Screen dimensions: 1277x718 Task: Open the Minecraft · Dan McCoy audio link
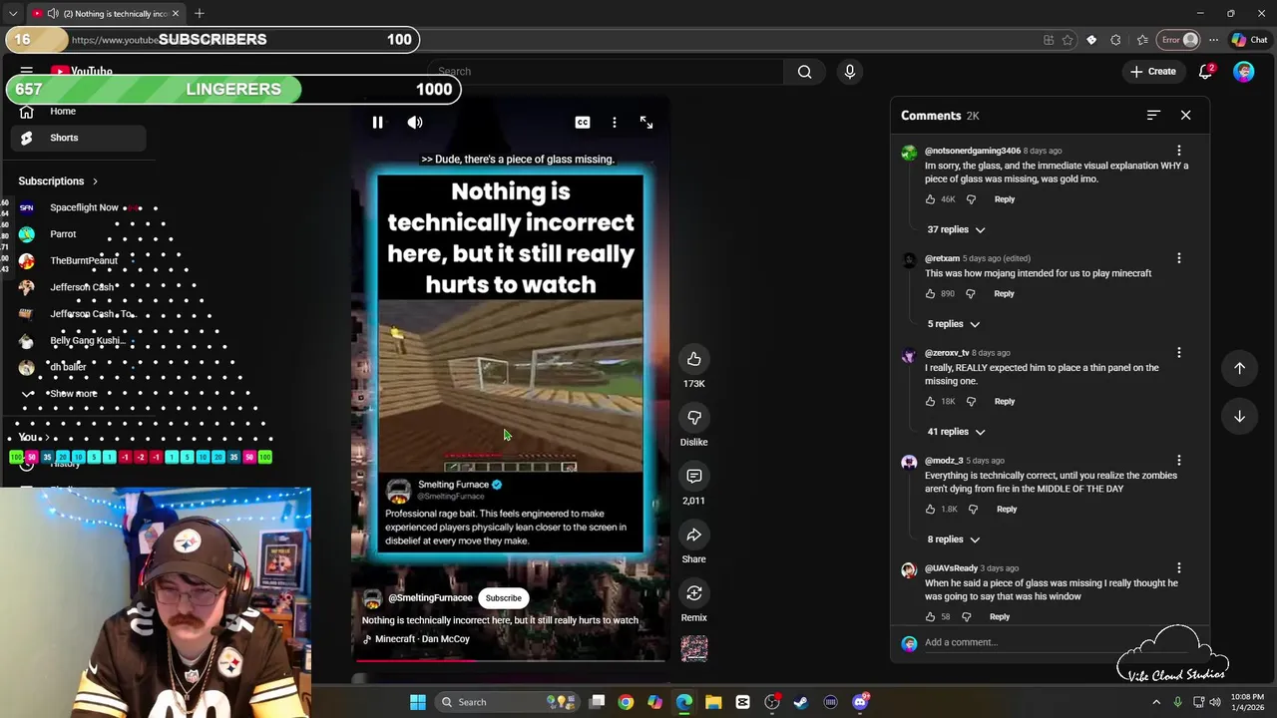422,639
